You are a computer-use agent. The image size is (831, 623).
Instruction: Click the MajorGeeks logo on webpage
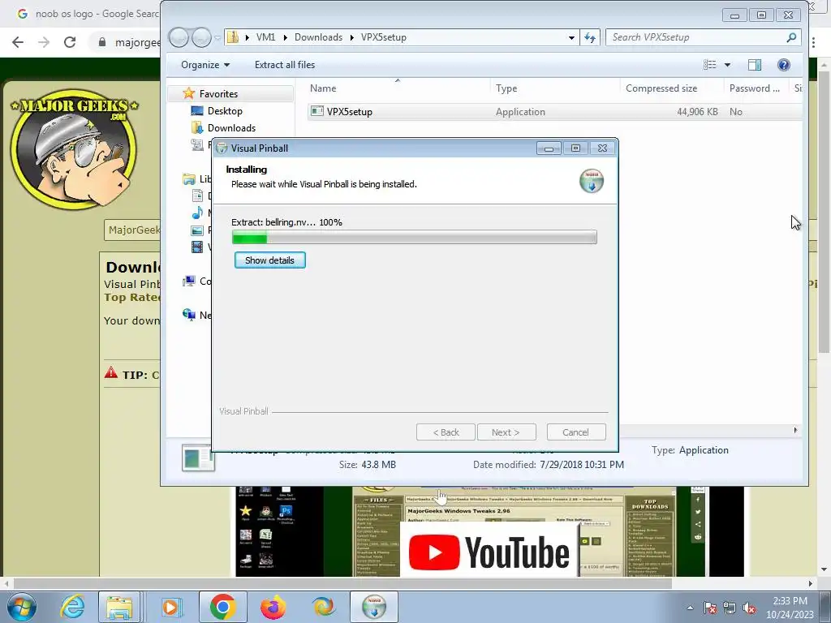coord(74,148)
